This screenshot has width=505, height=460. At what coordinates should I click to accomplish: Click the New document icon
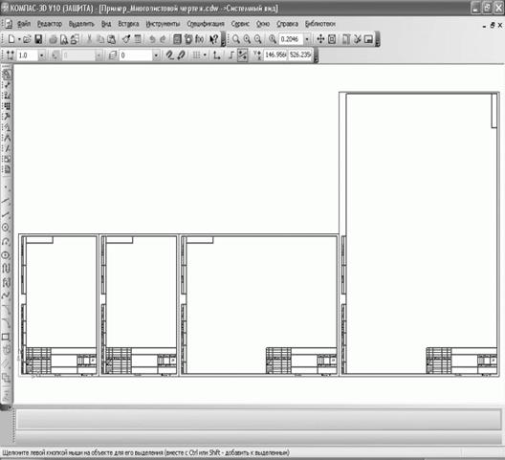click(x=11, y=39)
